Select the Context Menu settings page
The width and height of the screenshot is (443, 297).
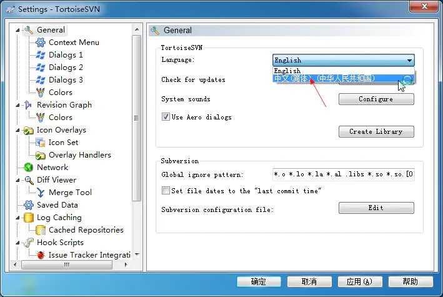tap(74, 43)
